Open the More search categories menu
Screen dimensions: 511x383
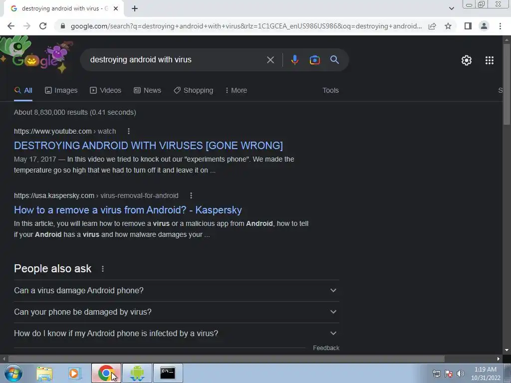point(236,91)
